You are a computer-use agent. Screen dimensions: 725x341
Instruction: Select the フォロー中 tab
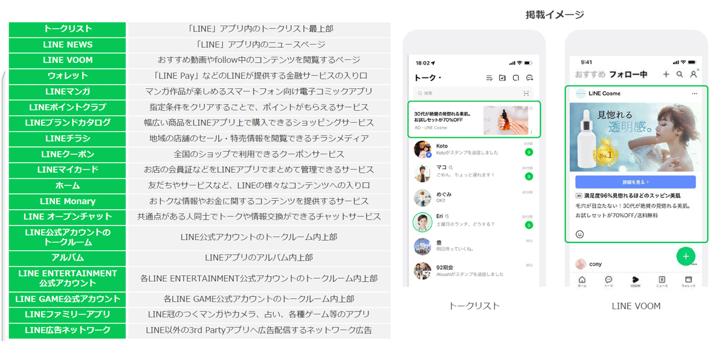click(x=628, y=74)
